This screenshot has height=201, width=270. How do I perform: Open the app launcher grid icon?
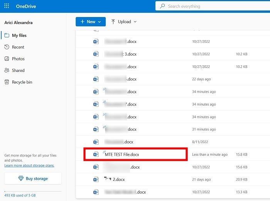click(7, 6)
